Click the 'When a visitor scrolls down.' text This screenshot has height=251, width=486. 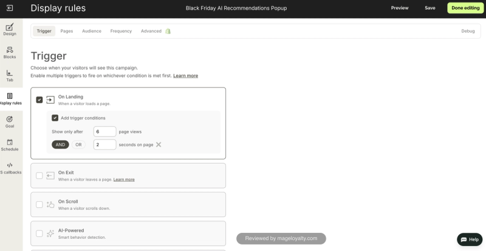point(84,209)
